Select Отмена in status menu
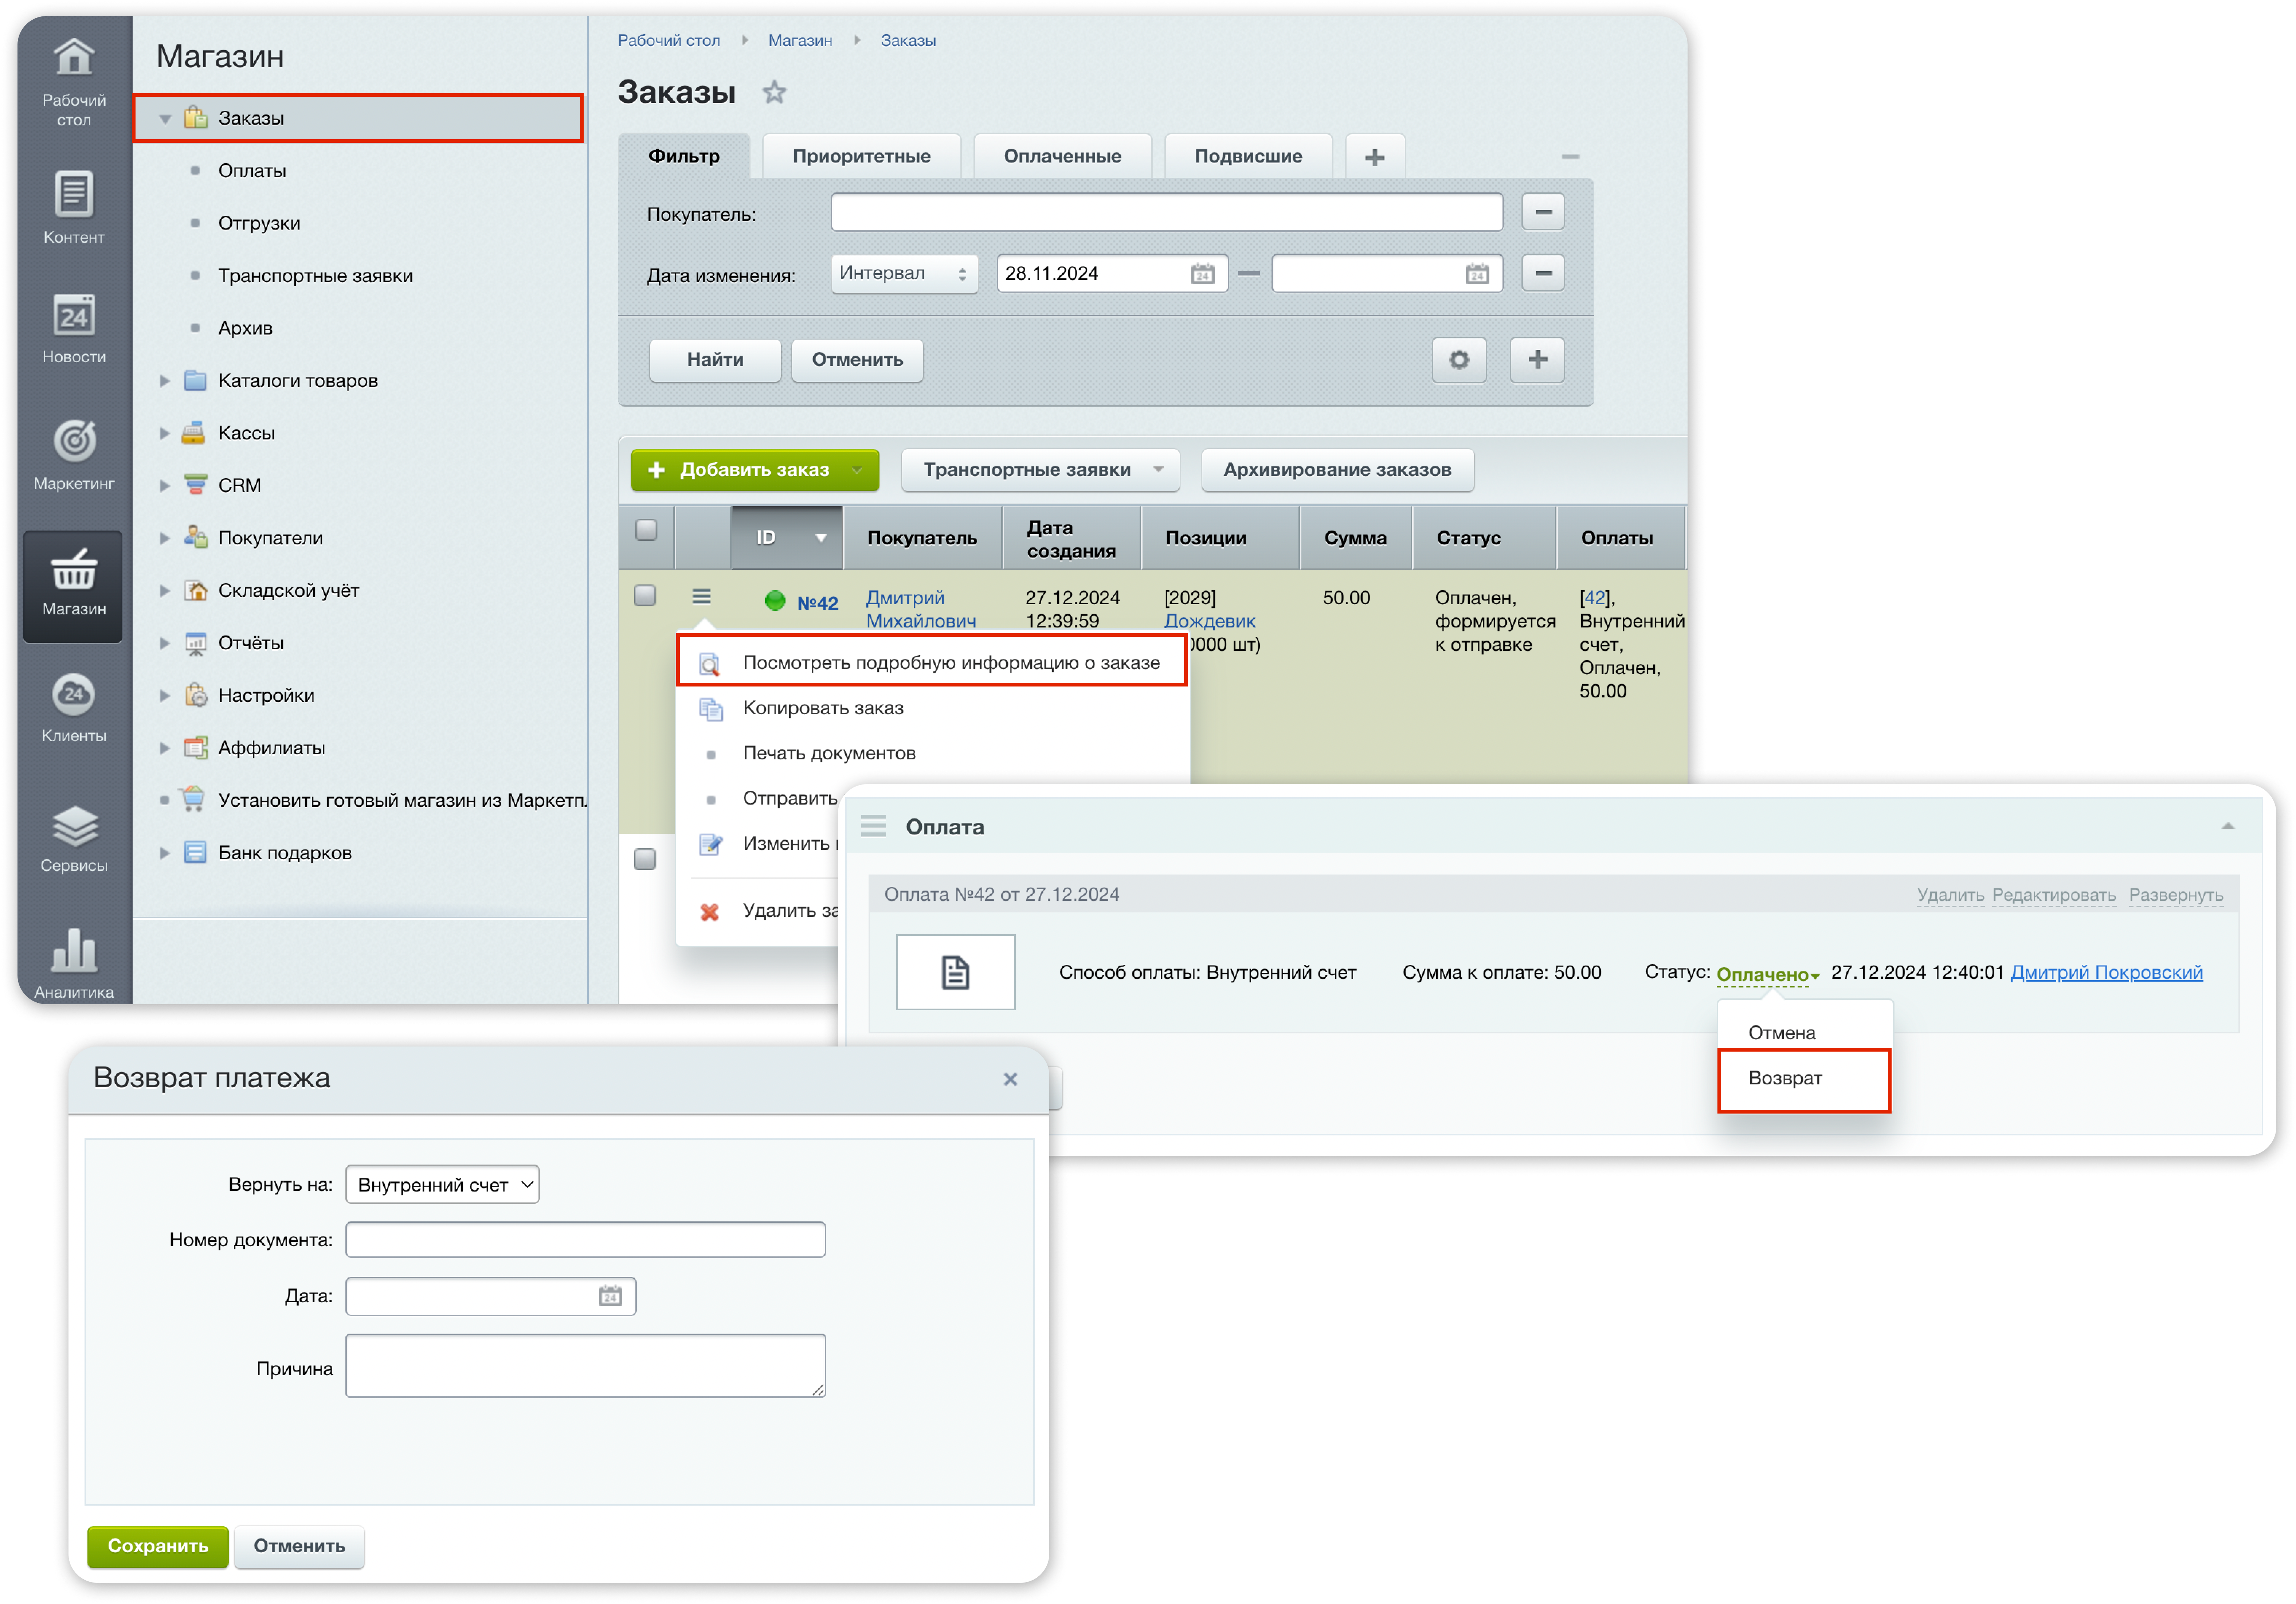The width and height of the screenshot is (2296, 1604). click(x=1782, y=1033)
